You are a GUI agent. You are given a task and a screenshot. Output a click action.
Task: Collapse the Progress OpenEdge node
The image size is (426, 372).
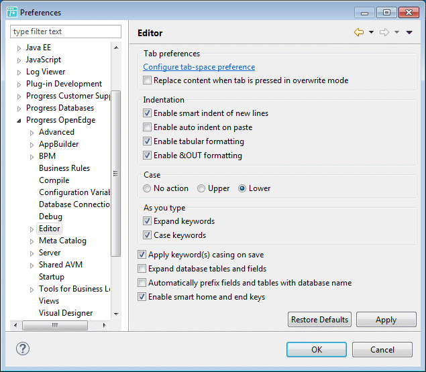click(19, 121)
